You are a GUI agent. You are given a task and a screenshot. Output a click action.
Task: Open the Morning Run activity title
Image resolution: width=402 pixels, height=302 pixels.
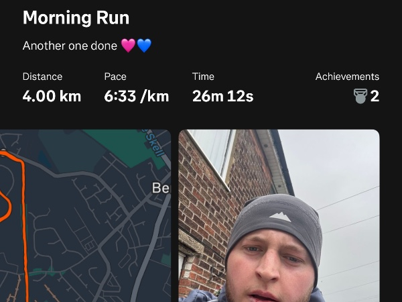(x=76, y=17)
